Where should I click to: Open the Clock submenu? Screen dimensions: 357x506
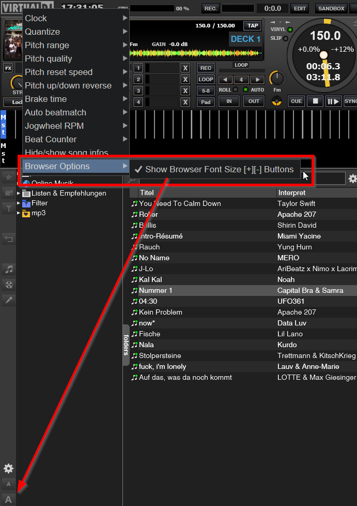pyautogui.click(x=76, y=19)
